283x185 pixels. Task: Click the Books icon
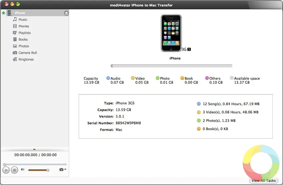click(x=15, y=39)
